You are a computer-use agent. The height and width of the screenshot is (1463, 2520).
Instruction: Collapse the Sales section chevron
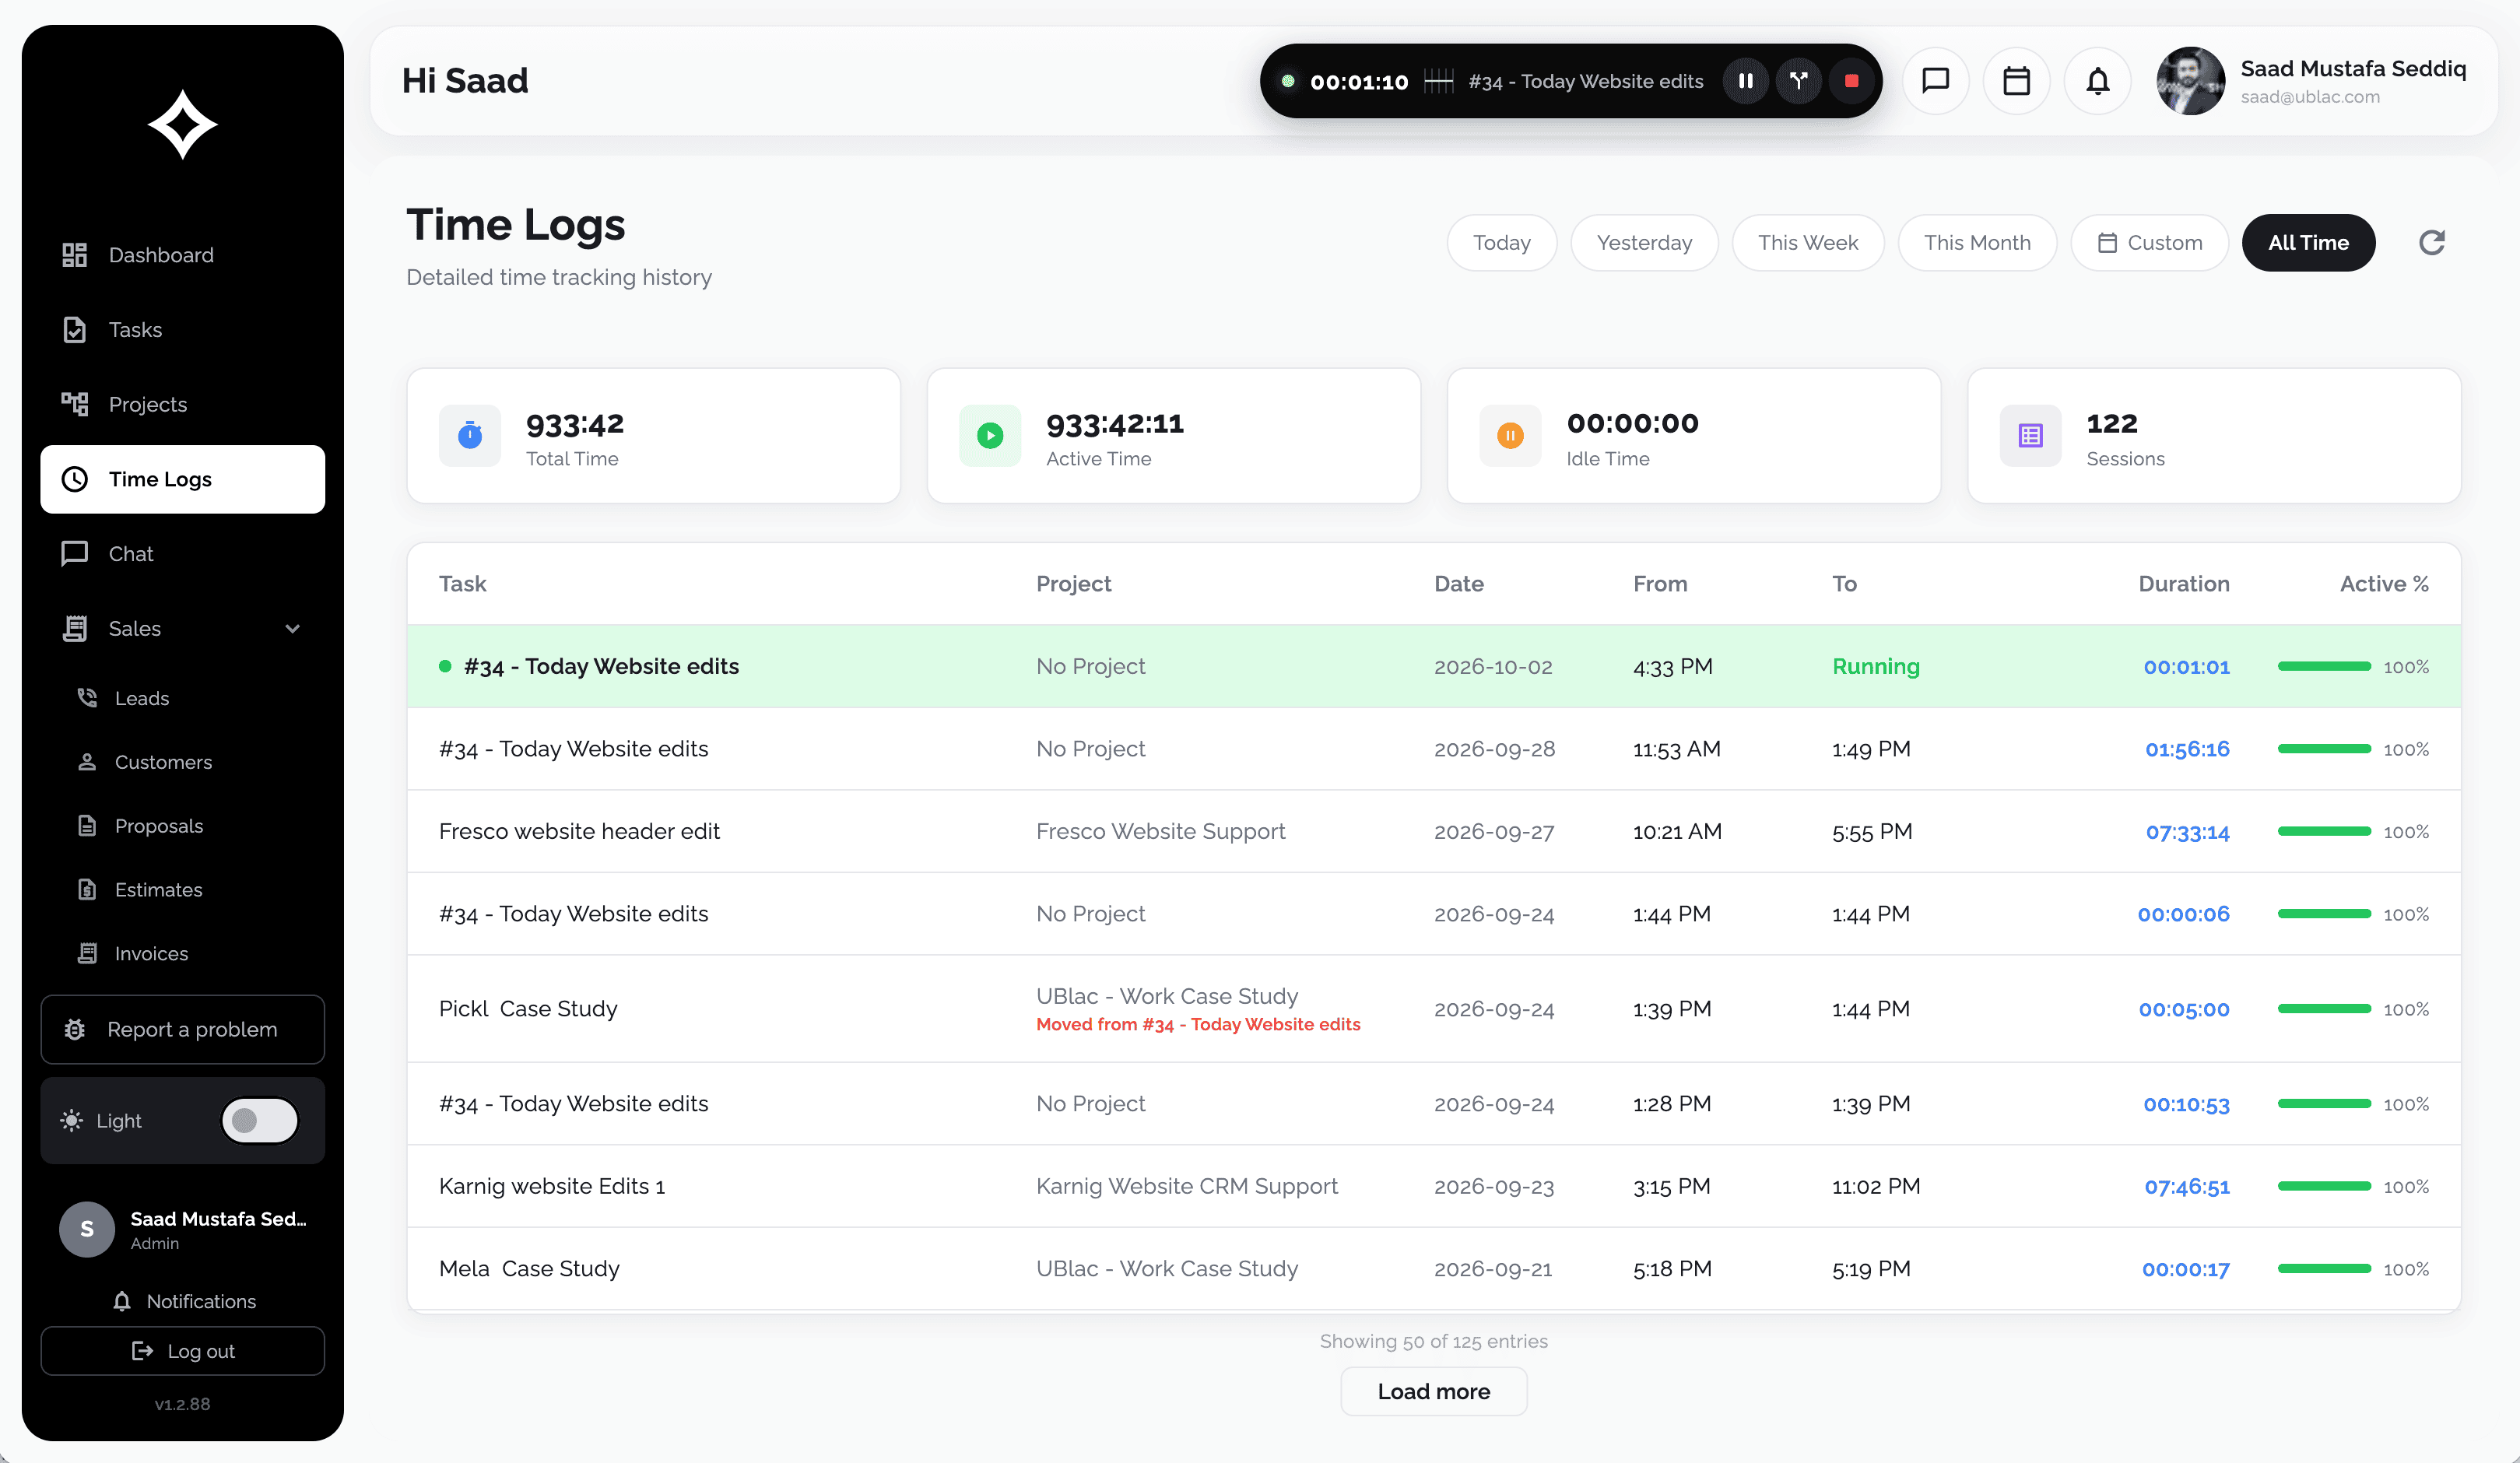292,629
